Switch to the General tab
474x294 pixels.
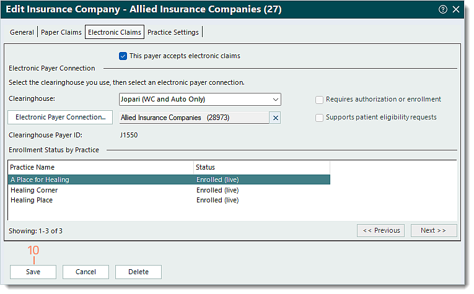click(x=22, y=32)
